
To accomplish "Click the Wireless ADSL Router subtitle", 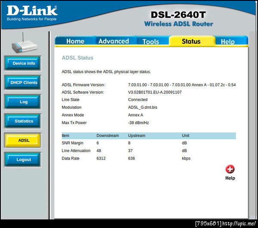I will (178, 24).
